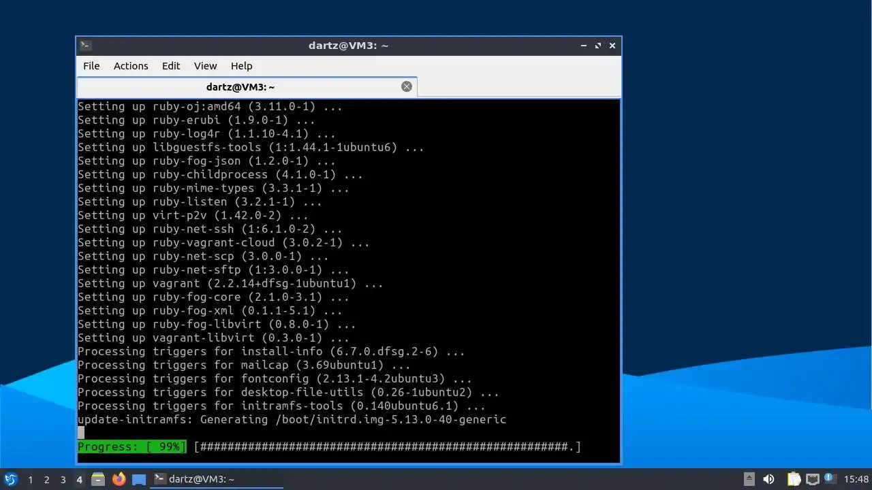Screen dimensions: 872x490
Task: Open the File menu
Action: click(91, 66)
